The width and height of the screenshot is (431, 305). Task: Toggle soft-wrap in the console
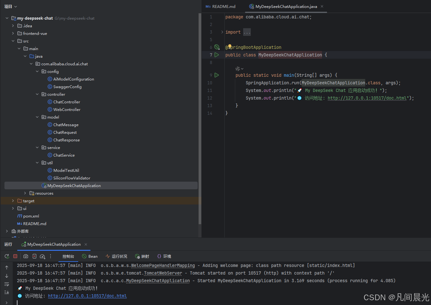pos(7,284)
